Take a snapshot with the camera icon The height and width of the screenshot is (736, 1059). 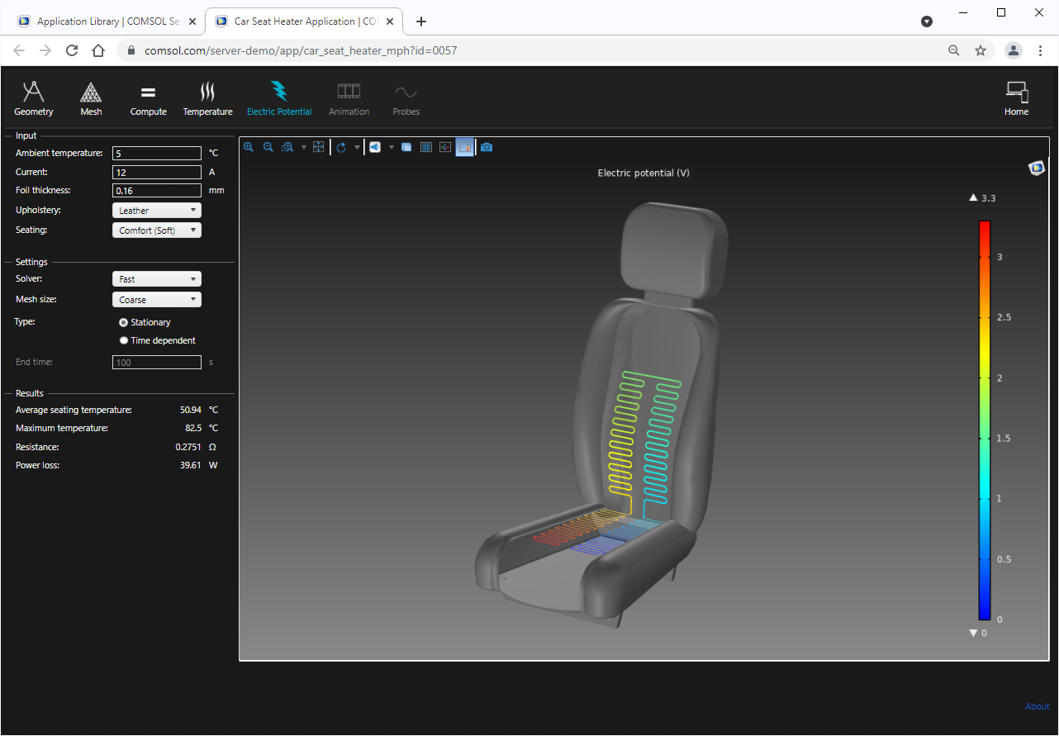point(486,146)
